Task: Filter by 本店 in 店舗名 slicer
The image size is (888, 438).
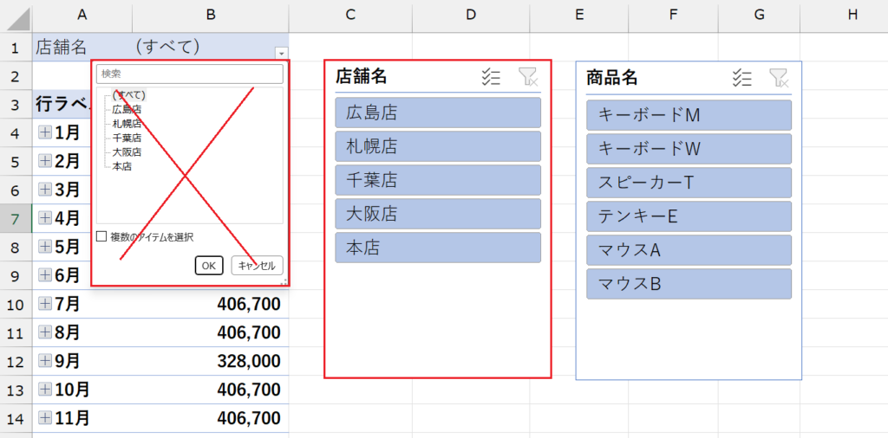Action: click(438, 248)
